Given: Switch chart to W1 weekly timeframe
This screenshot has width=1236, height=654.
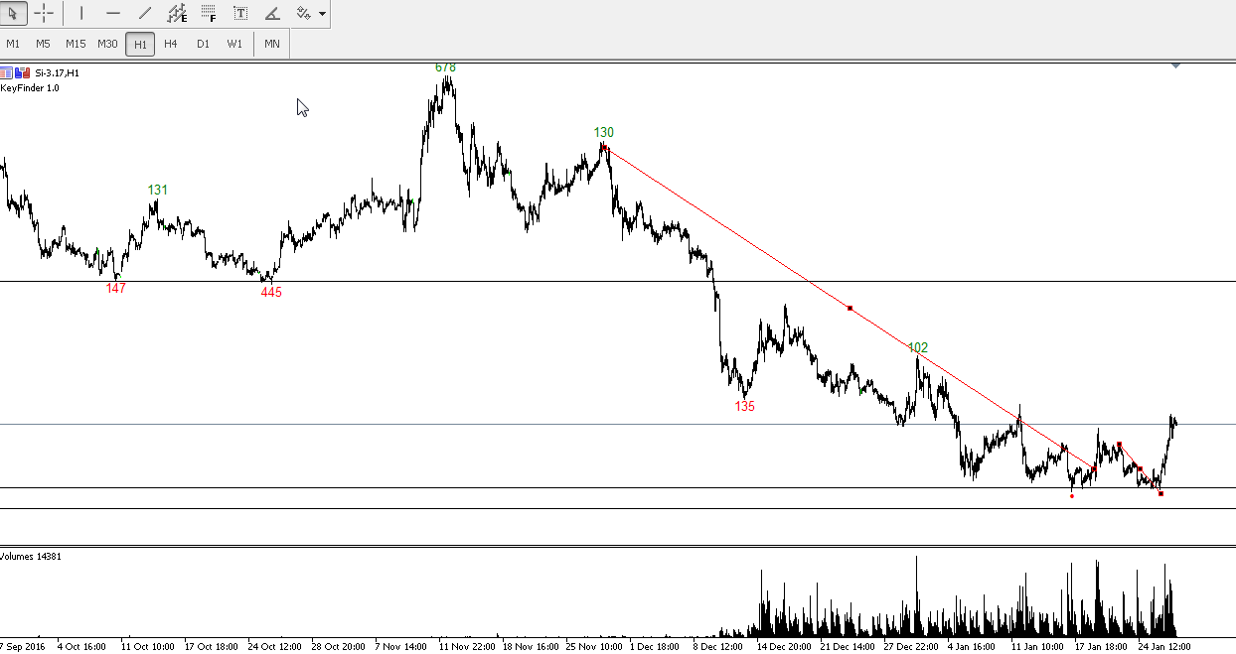Looking at the screenshot, I should (x=234, y=44).
